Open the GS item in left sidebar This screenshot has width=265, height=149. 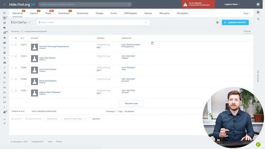[x=5, y=48]
